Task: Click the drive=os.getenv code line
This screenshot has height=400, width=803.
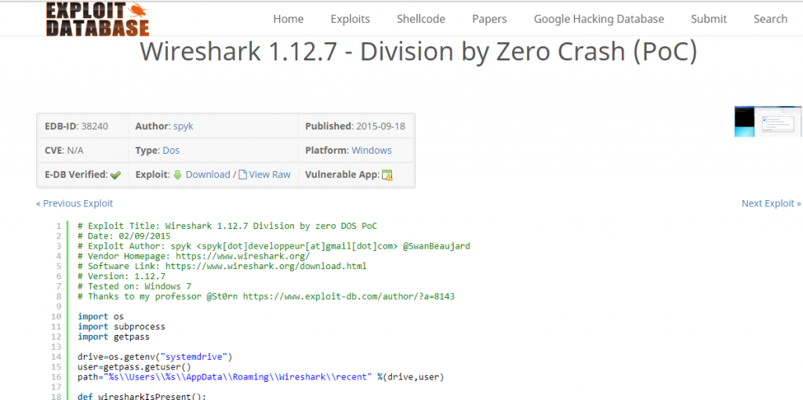Action: click(155, 356)
